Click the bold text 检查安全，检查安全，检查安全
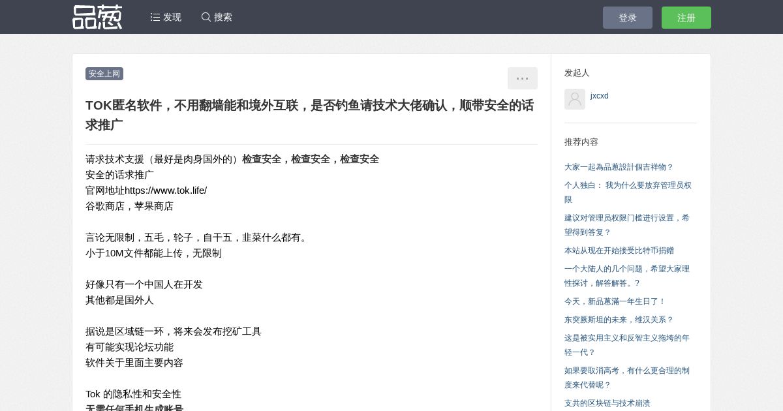 [311, 159]
